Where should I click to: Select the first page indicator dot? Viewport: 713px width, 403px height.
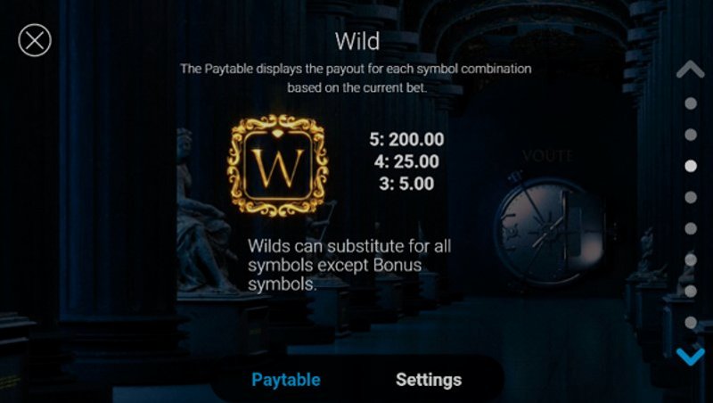tap(691, 103)
